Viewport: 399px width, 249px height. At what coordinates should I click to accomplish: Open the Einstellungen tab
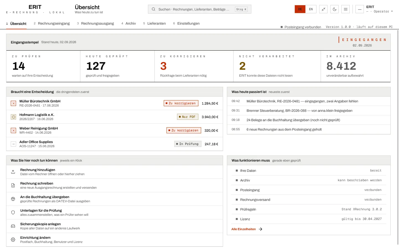click(186, 24)
